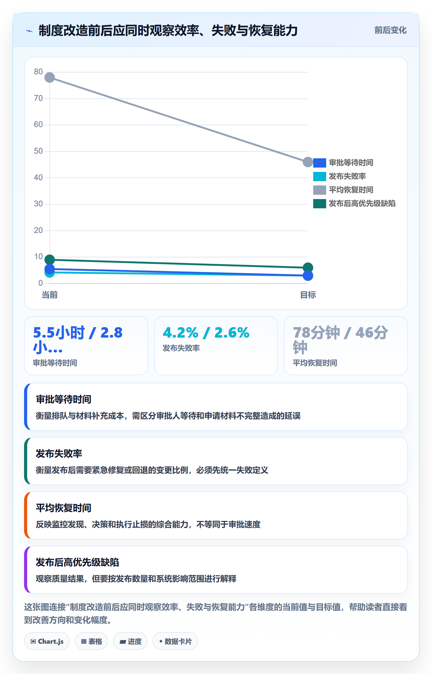Click the y-axis value 50

click(x=38, y=151)
